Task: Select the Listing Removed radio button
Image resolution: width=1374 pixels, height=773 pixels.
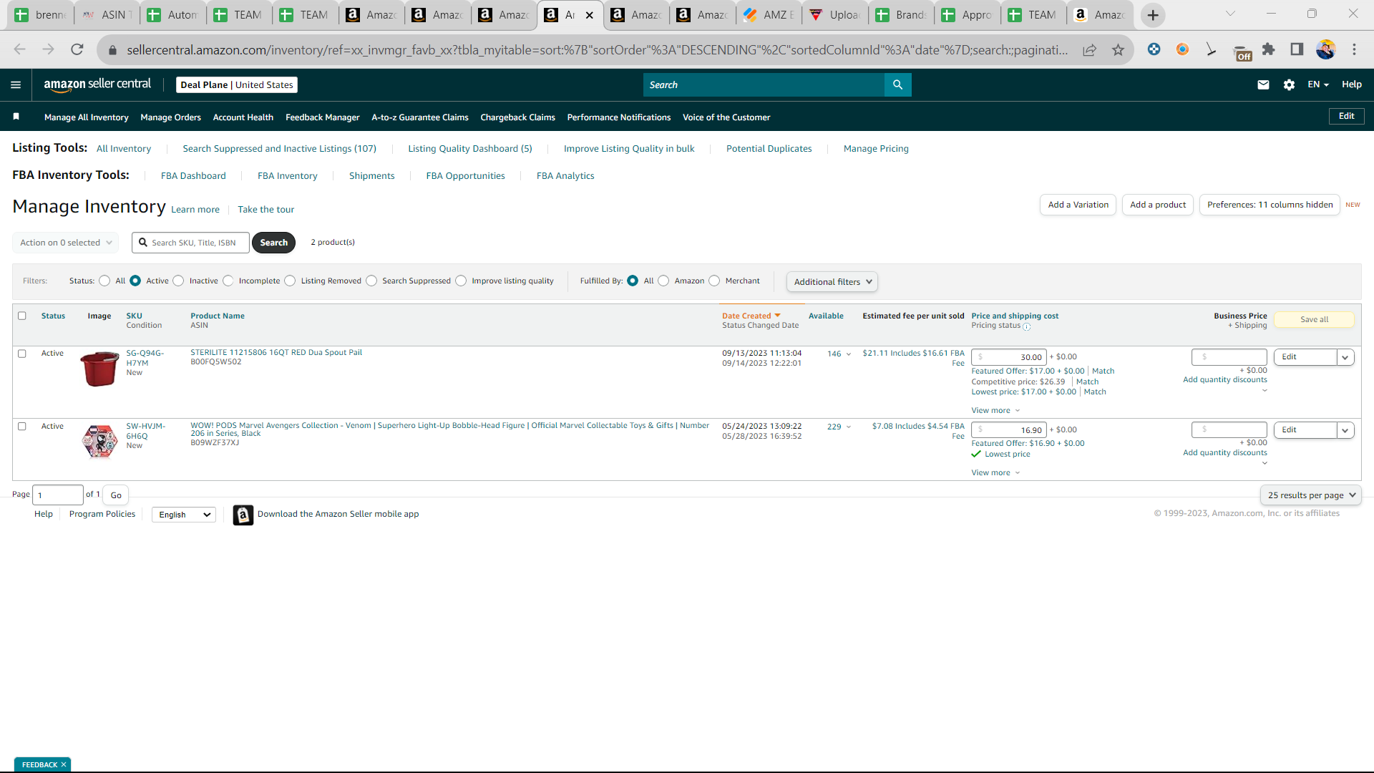Action: click(x=290, y=281)
